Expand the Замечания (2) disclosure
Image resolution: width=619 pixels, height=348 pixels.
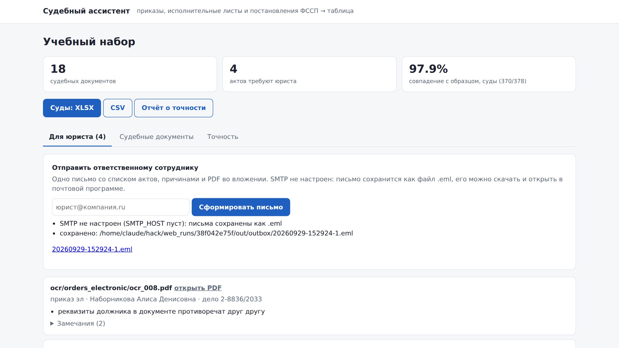pyautogui.click(x=78, y=323)
